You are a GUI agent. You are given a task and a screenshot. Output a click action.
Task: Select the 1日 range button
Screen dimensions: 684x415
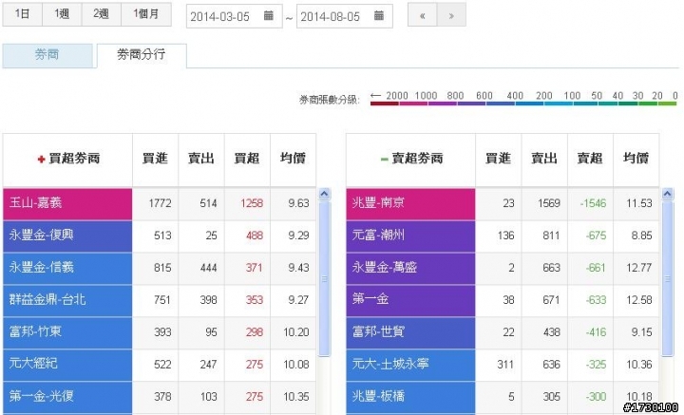(x=22, y=14)
